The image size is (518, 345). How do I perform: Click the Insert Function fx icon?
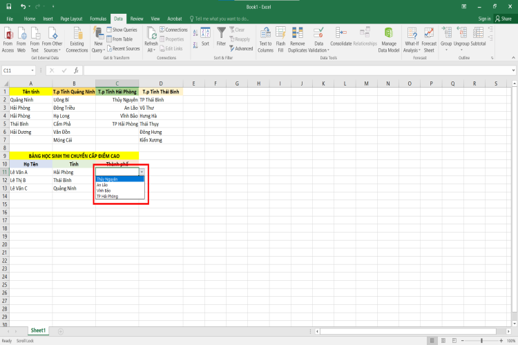[x=76, y=70]
